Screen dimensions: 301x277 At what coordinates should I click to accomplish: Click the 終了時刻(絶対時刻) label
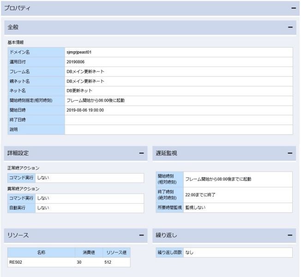(x=167, y=195)
